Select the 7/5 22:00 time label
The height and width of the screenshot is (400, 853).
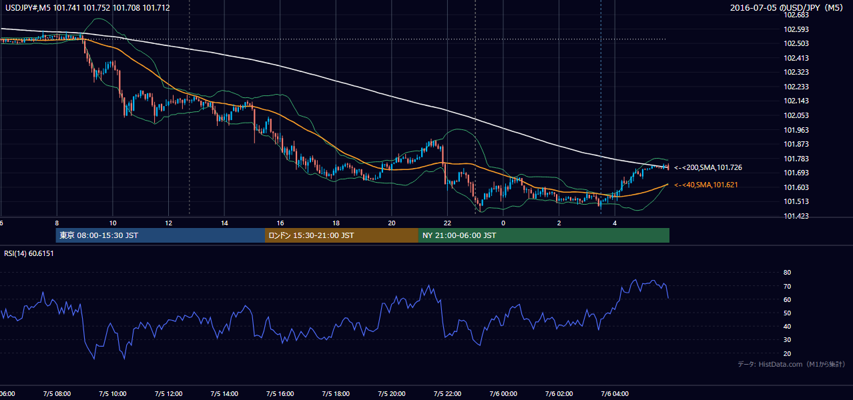(x=447, y=394)
